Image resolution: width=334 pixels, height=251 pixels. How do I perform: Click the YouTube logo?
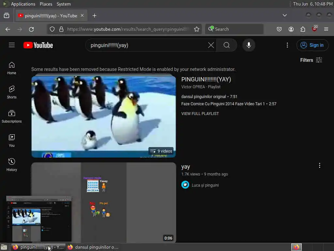coord(38,45)
